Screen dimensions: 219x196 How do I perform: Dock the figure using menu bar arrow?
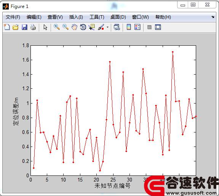[x=213, y=17]
